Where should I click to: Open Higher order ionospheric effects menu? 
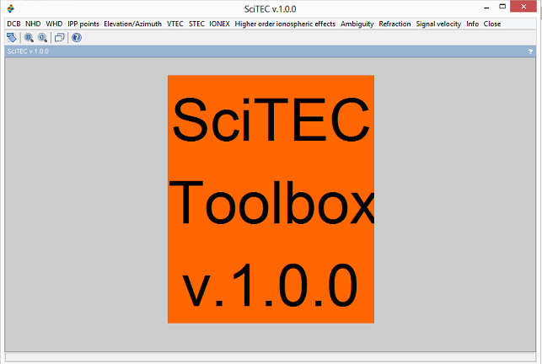coord(285,24)
